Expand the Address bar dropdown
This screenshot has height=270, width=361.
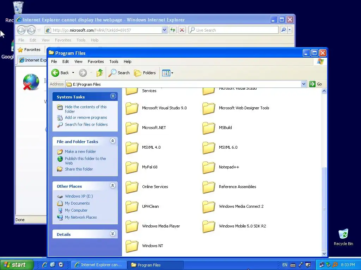click(304, 84)
